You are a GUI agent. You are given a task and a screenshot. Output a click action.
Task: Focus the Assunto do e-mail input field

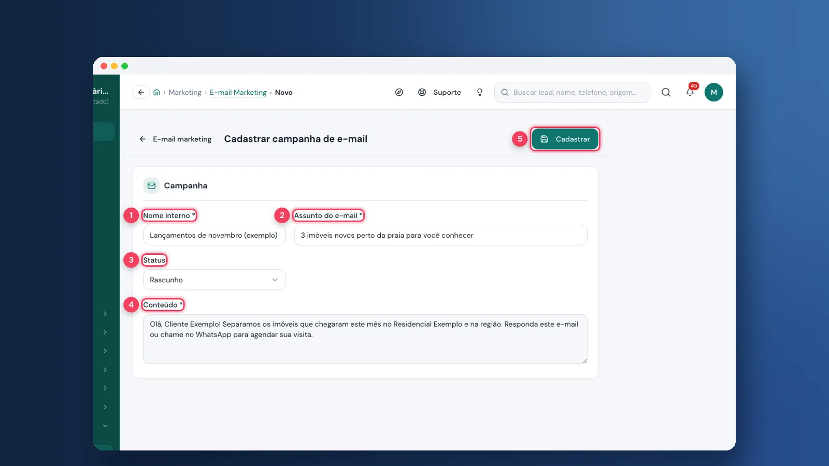(440, 235)
